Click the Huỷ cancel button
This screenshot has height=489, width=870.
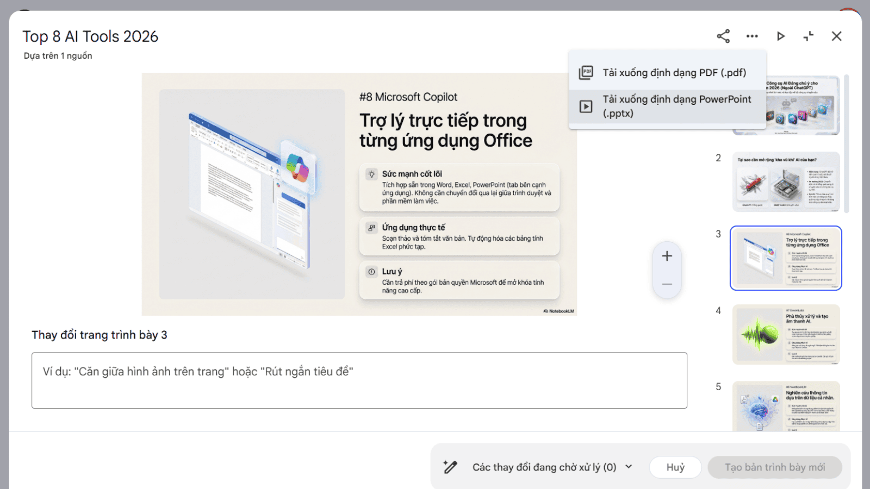click(675, 467)
